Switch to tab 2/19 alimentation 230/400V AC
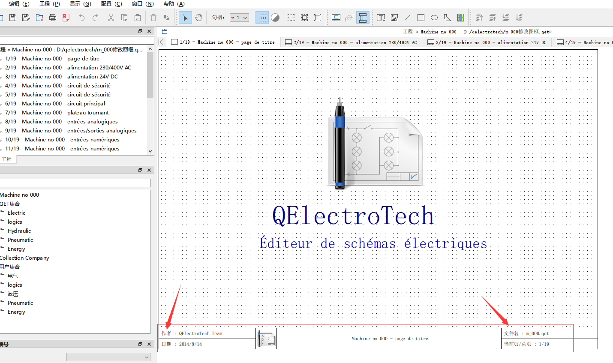This screenshot has width=613, height=363. [351, 42]
